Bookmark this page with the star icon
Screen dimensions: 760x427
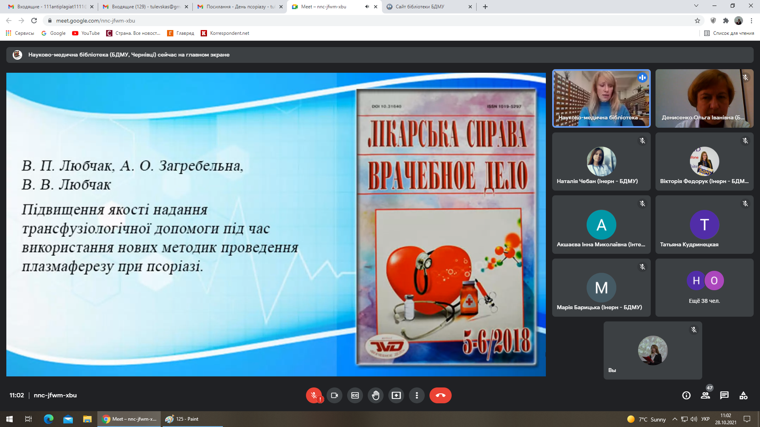point(697,21)
